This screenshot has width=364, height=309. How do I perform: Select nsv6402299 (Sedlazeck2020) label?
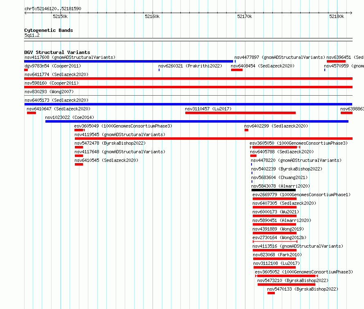(x=276, y=126)
